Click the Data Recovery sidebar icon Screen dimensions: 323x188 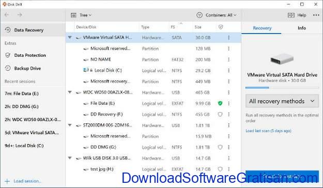coord(8,30)
